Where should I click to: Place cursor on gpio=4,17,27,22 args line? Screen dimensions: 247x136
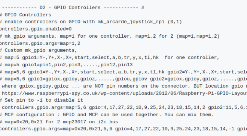(124, 107)
